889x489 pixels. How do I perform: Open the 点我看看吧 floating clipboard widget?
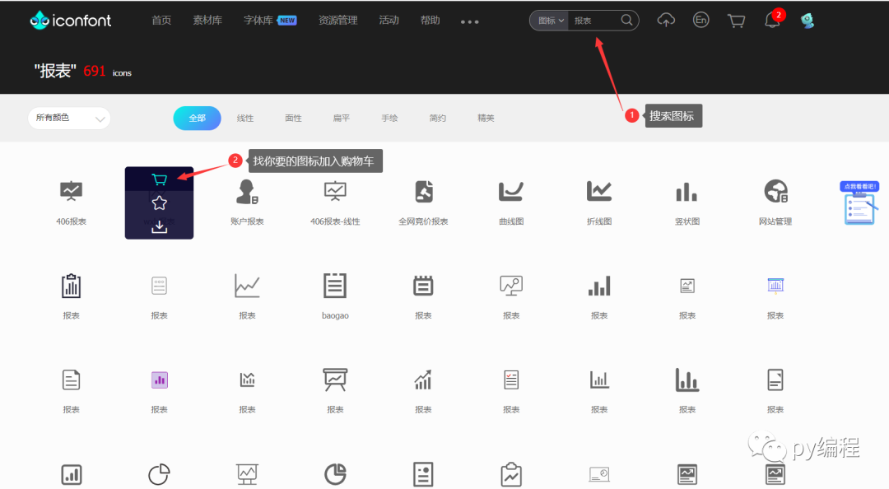(x=859, y=203)
